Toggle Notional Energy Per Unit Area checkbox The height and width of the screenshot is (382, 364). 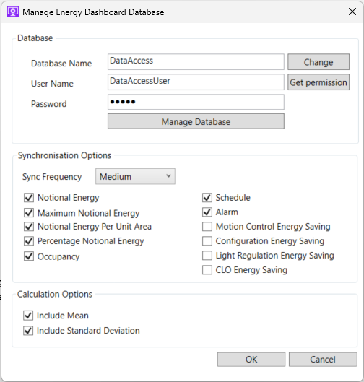(x=29, y=227)
